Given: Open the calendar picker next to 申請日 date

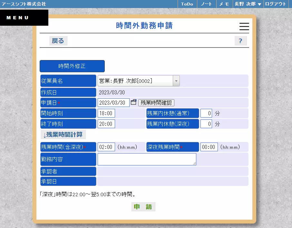Looking at the screenshot, I should coord(133,102).
